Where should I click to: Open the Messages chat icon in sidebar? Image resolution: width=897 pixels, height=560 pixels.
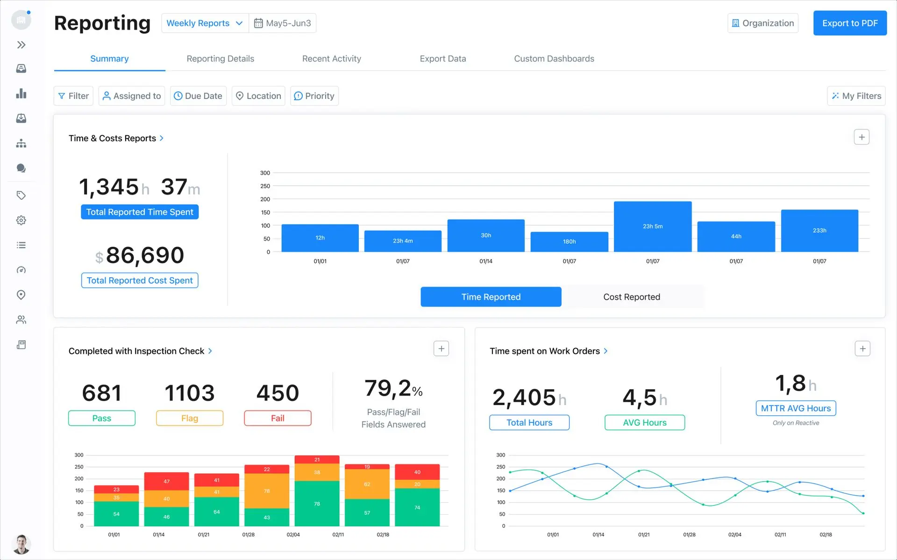21,168
